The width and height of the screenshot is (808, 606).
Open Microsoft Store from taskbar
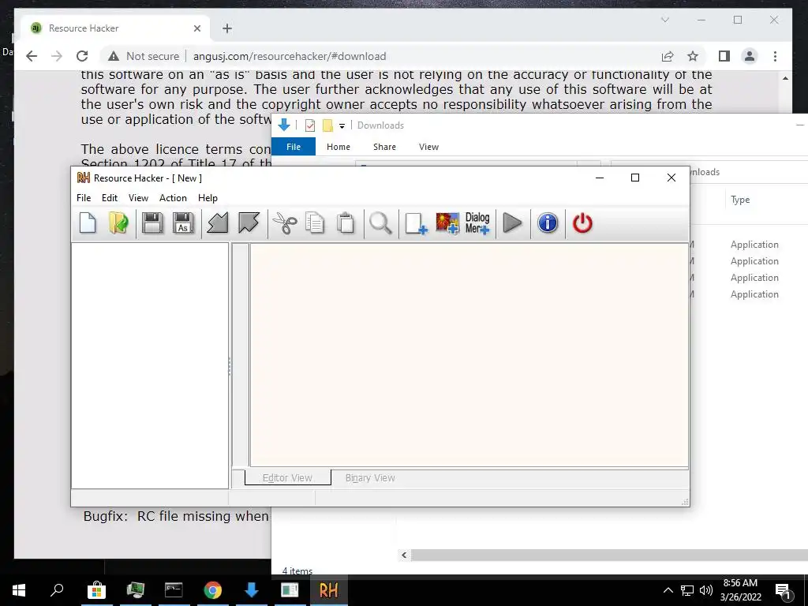click(x=96, y=590)
